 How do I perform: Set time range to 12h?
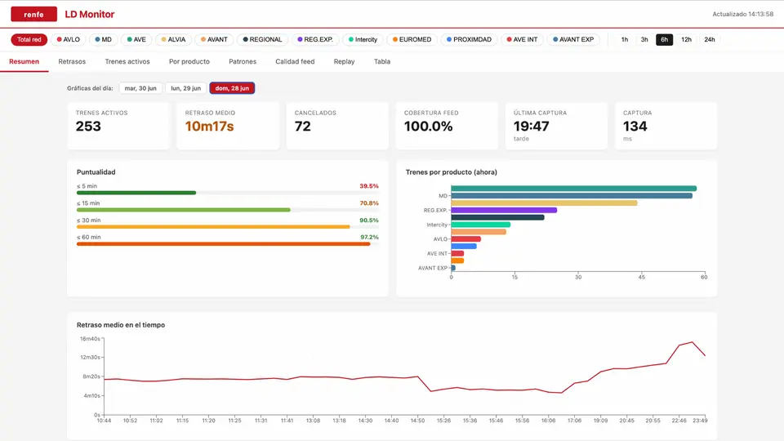point(687,39)
